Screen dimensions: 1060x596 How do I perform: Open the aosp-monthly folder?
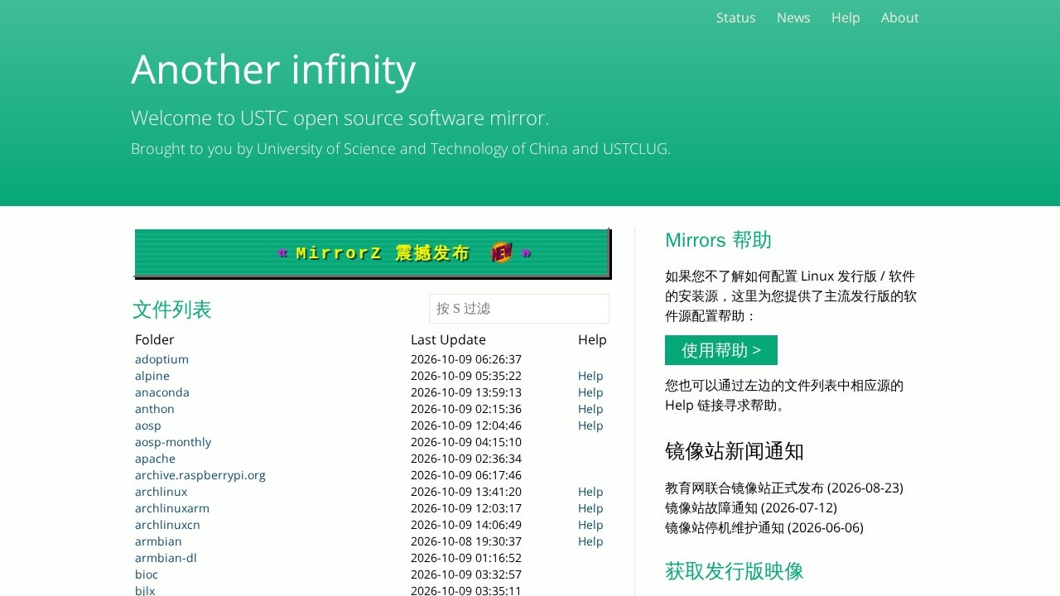(173, 442)
